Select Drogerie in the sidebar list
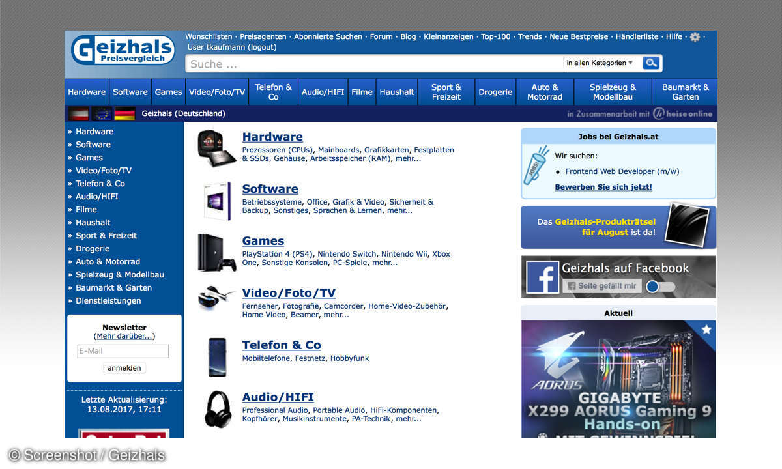The image size is (782, 469). (x=93, y=249)
